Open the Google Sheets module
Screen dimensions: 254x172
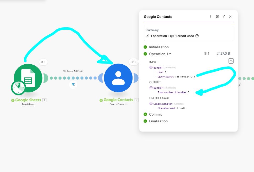coord(28,78)
